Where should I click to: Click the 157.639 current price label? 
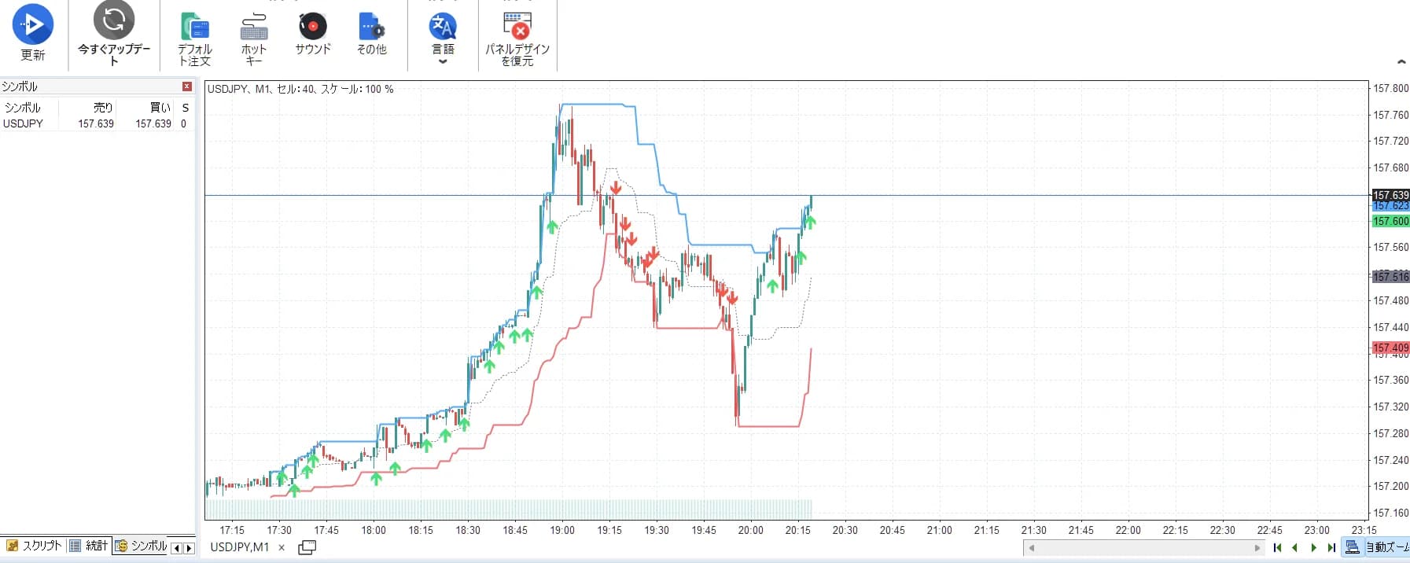click(x=1390, y=195)
